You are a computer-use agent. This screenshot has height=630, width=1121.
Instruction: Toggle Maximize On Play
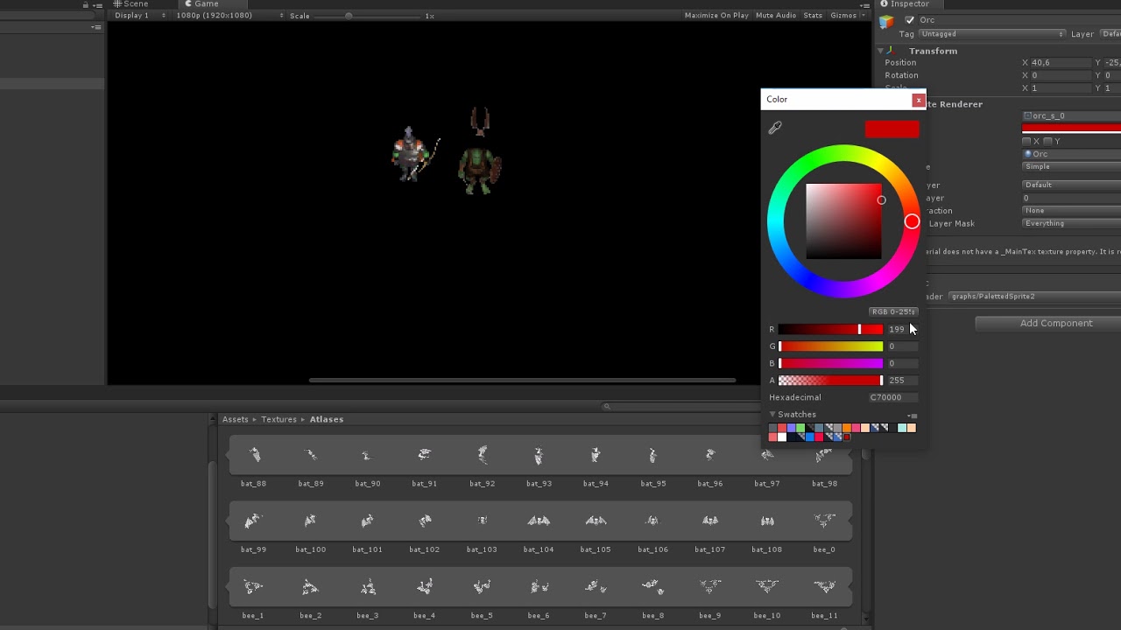(x=716, y=16)
